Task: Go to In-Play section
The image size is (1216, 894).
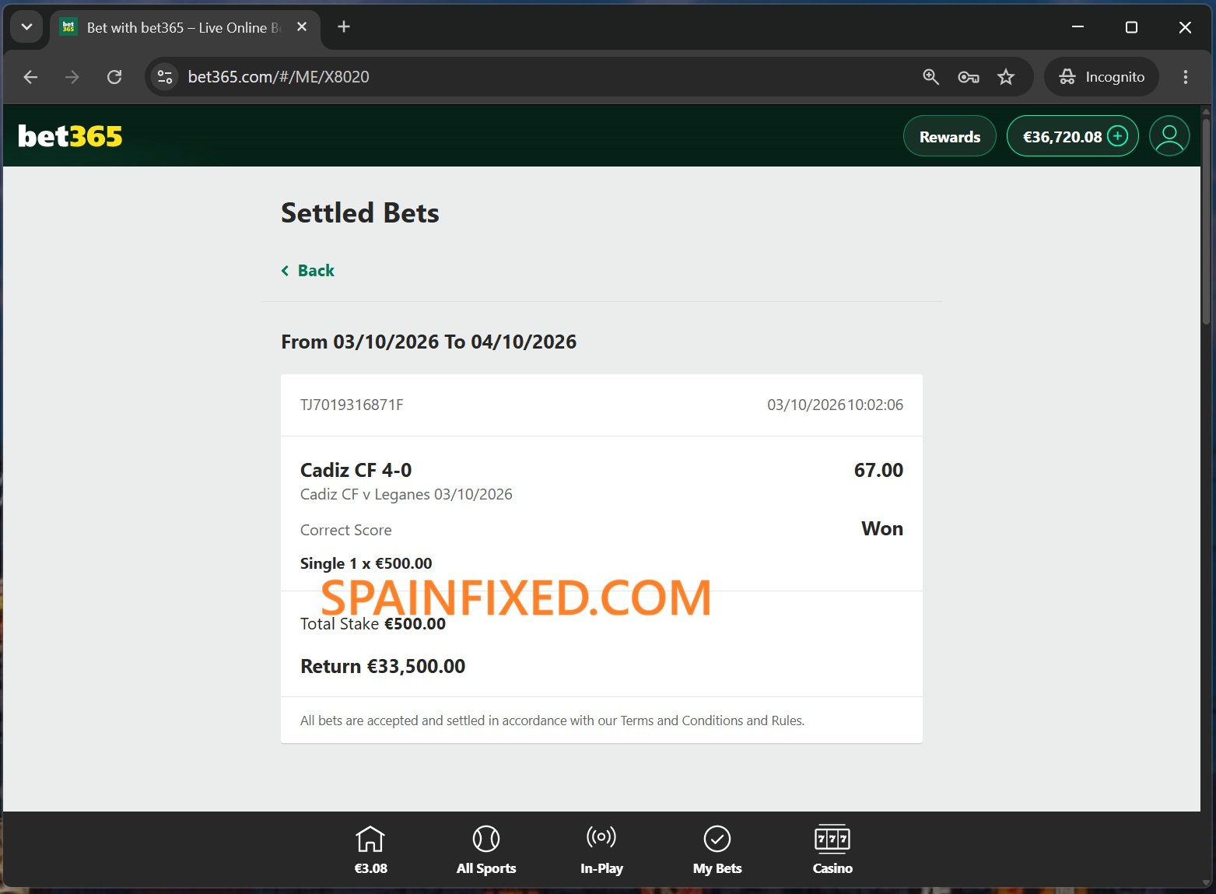Action: pos(601,850)
